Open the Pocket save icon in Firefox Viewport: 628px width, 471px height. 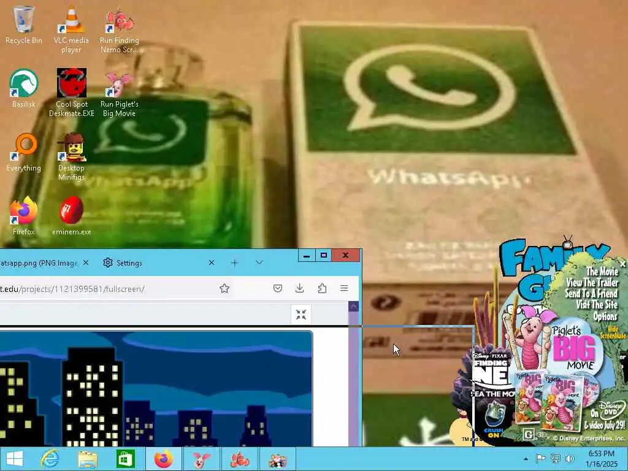click(278, 288)
